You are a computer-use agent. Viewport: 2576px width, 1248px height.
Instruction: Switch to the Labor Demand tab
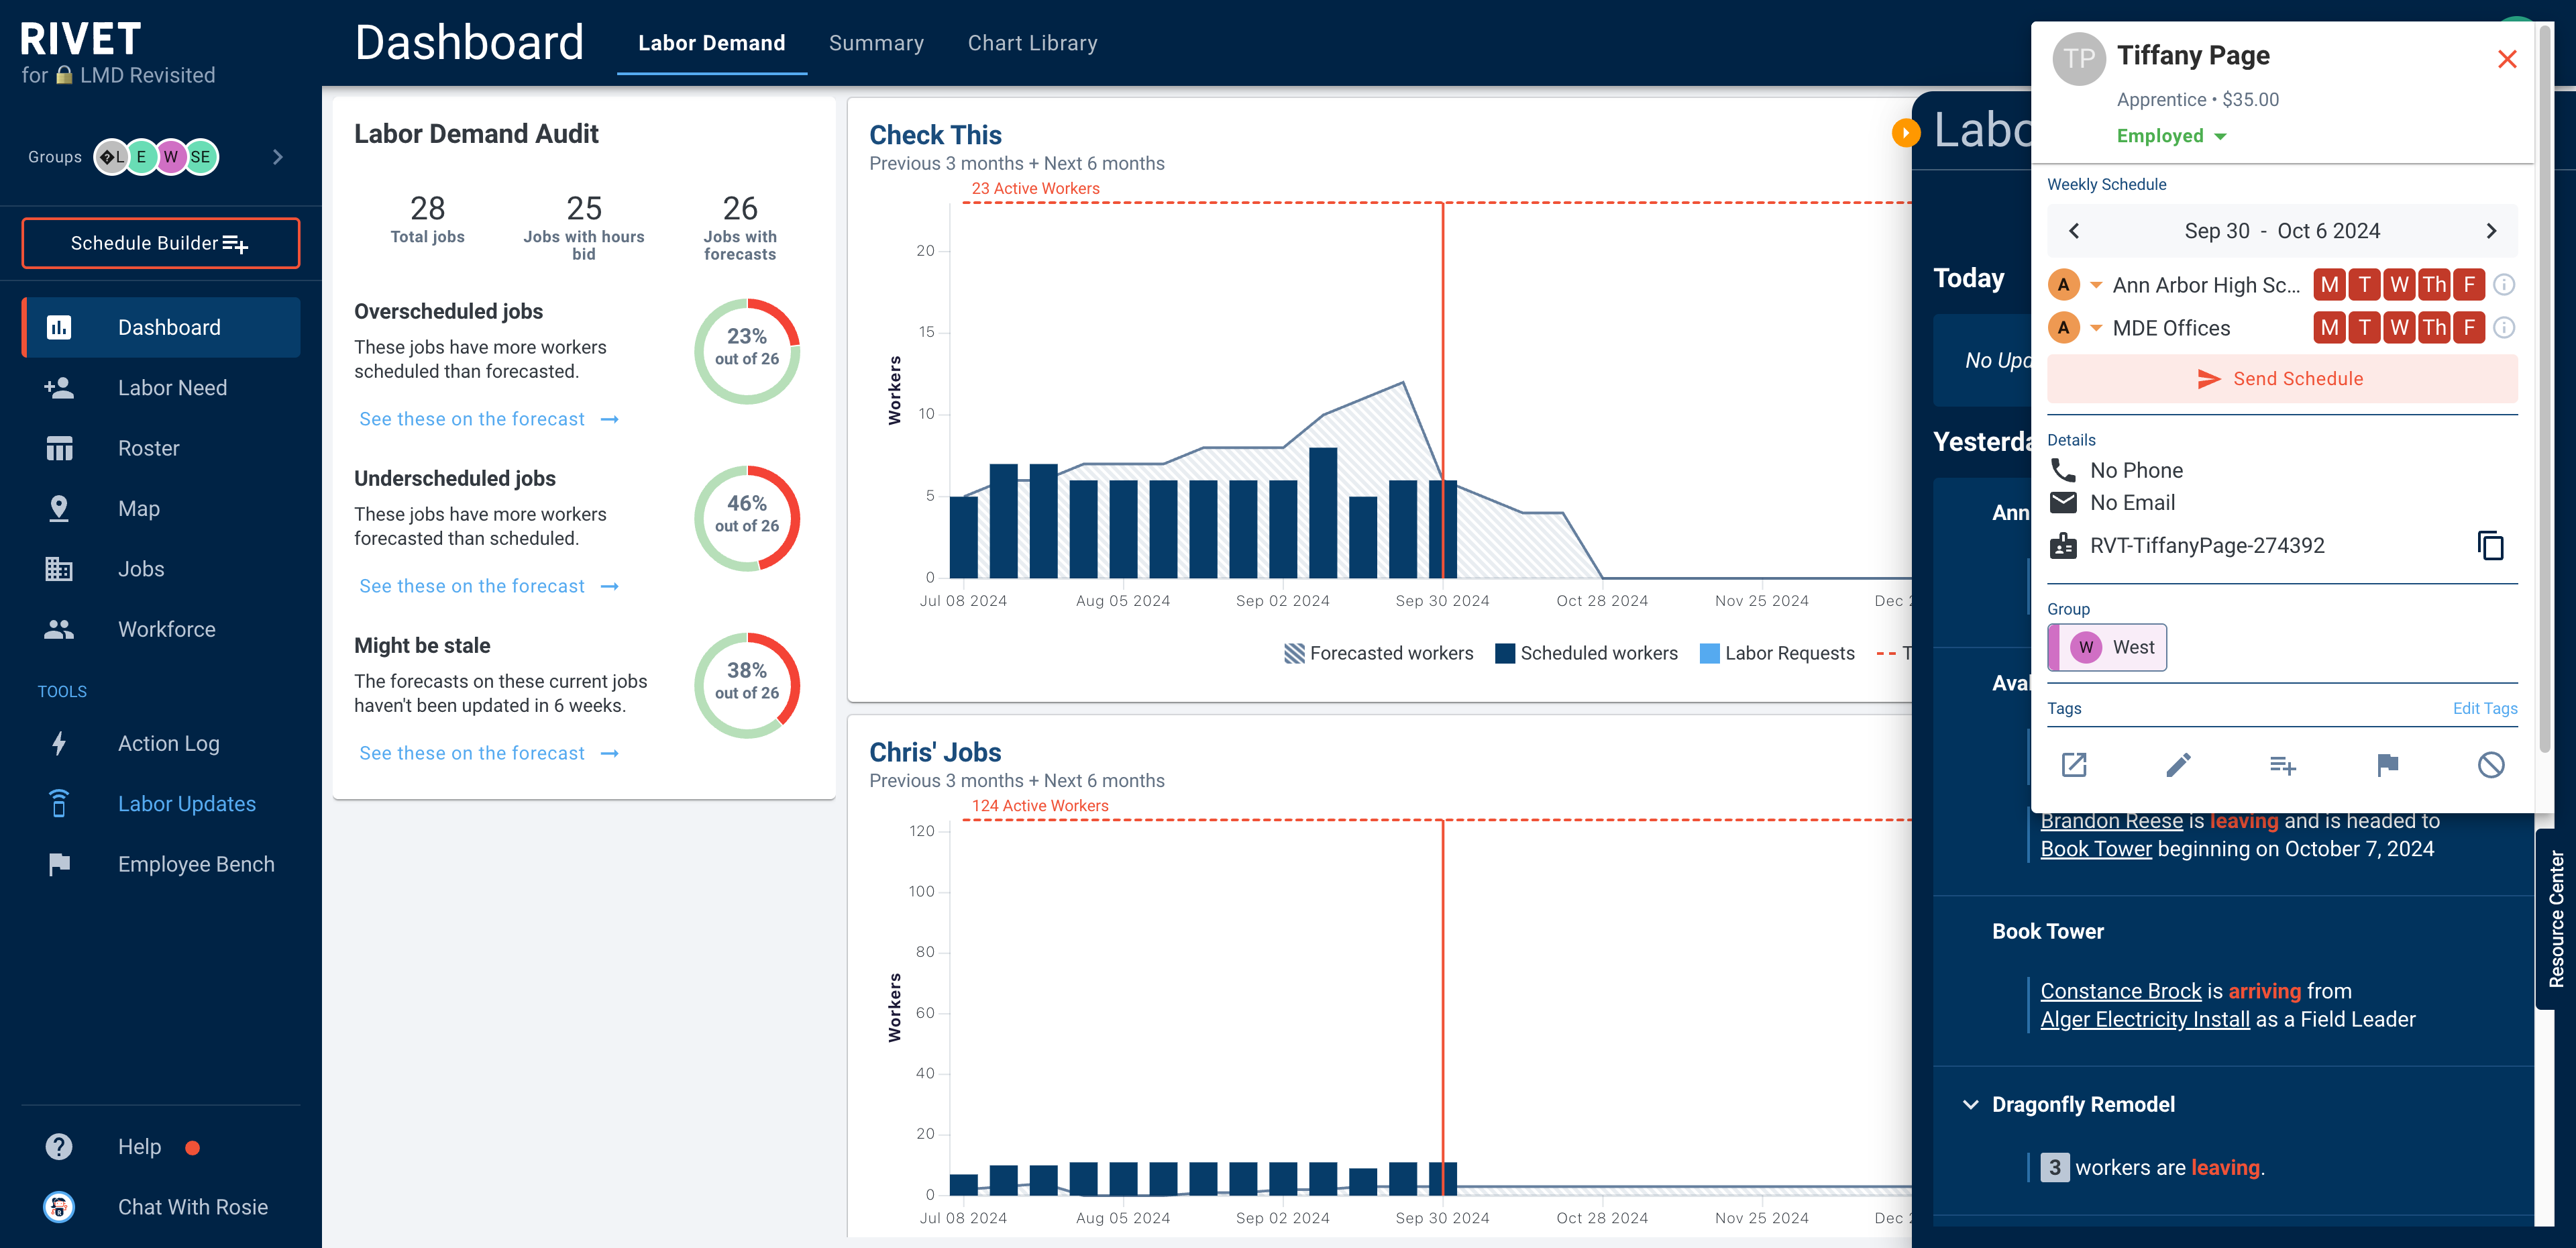tap(711, 43)
